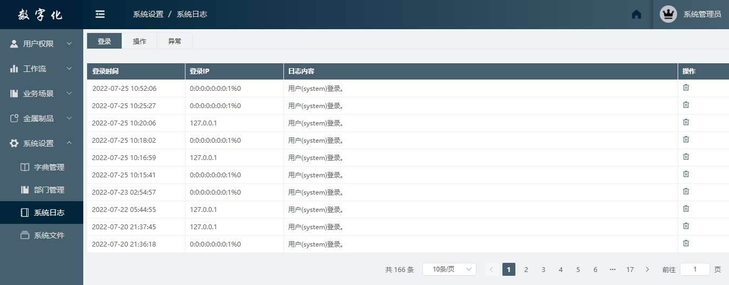Image resolution: width=729 pixels, height=285 pixels.
Task: Click trash icon for 2022-07-22 05:44:55 row
Action: click(686, 209)
